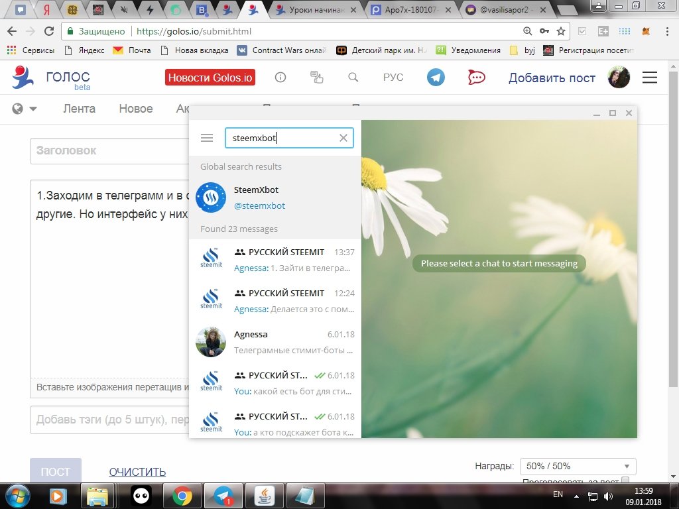Clear the steemxbot search field
The image size is (679, 509).
point(343,138)
